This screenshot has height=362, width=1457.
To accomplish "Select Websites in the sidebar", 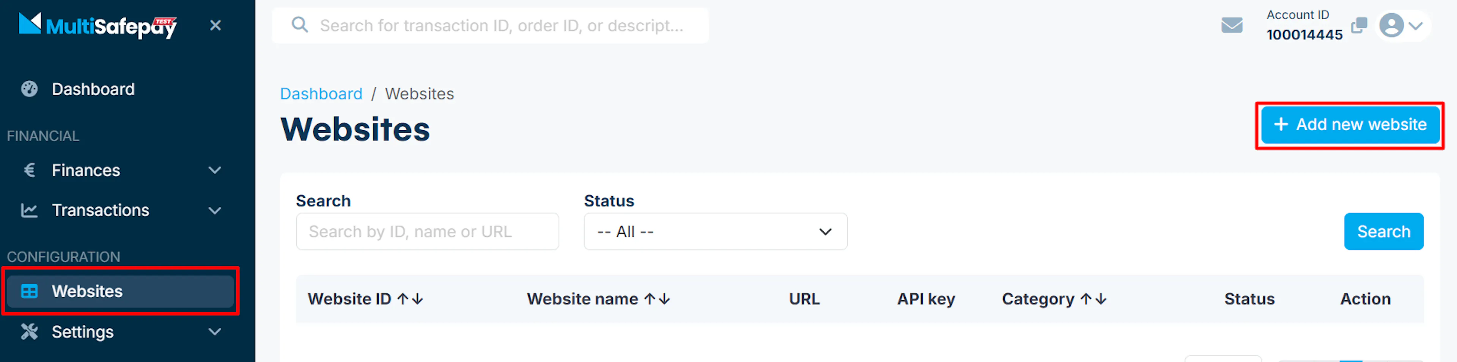I will pyautogui.click(x=121, y=291).
